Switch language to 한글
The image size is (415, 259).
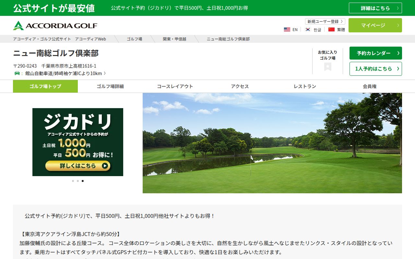[317, 29]
